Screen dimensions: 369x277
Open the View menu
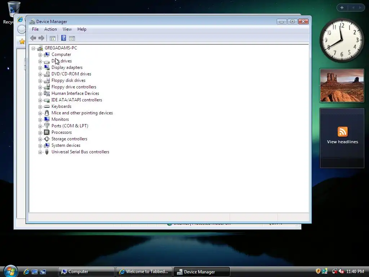coord(67,29)
